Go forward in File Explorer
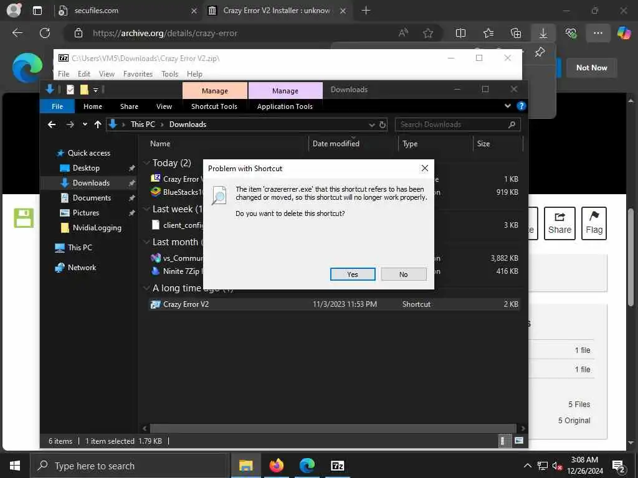Screen dimensions: 638x478 pyautogui.click(x=70, y=124)
